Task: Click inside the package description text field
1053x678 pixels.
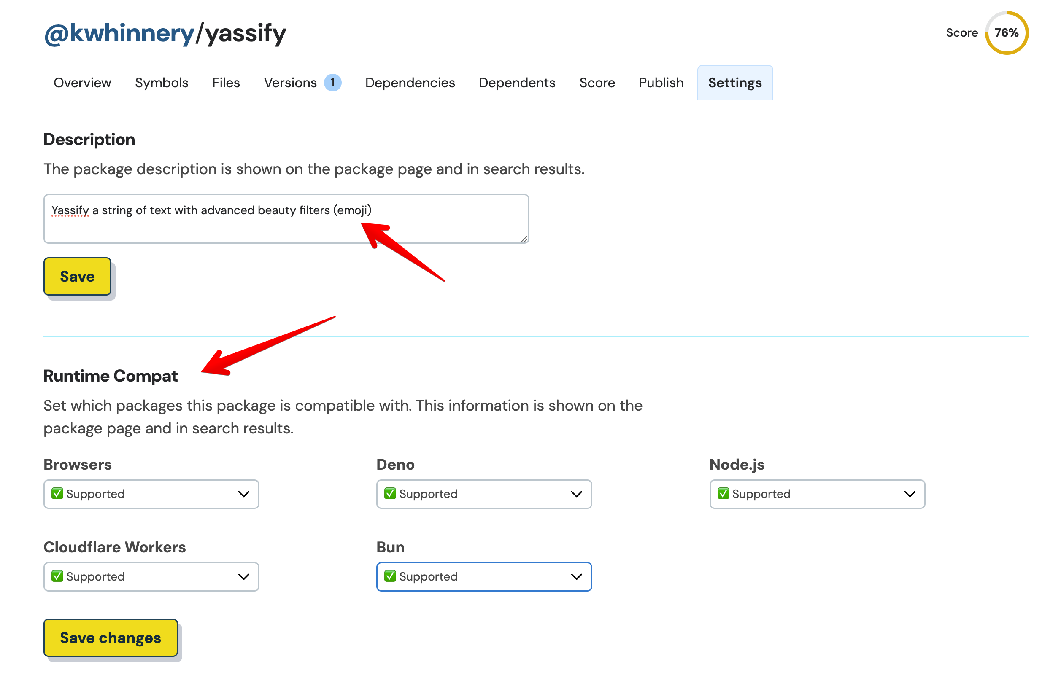Action: (286, 218)
